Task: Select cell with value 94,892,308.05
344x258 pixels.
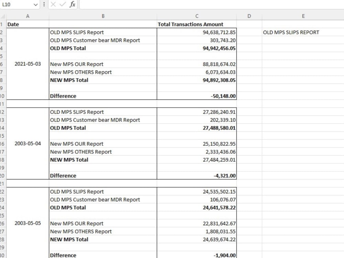Action: click(197, 80)
